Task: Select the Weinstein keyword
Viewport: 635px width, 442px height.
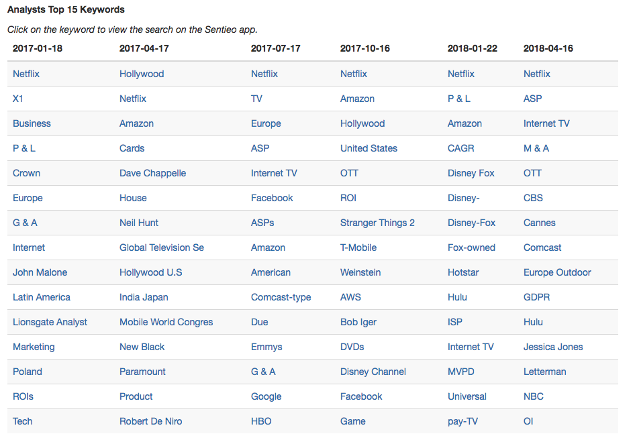Action: tap(360, 272)
